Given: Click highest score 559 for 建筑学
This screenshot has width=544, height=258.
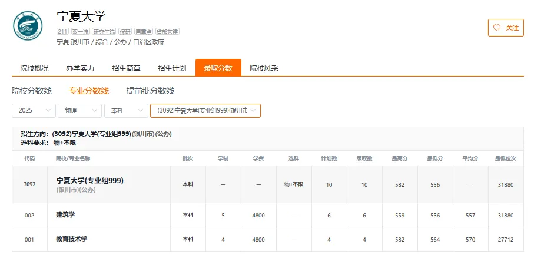Looking at the screenshot, I should coord(400,215).
